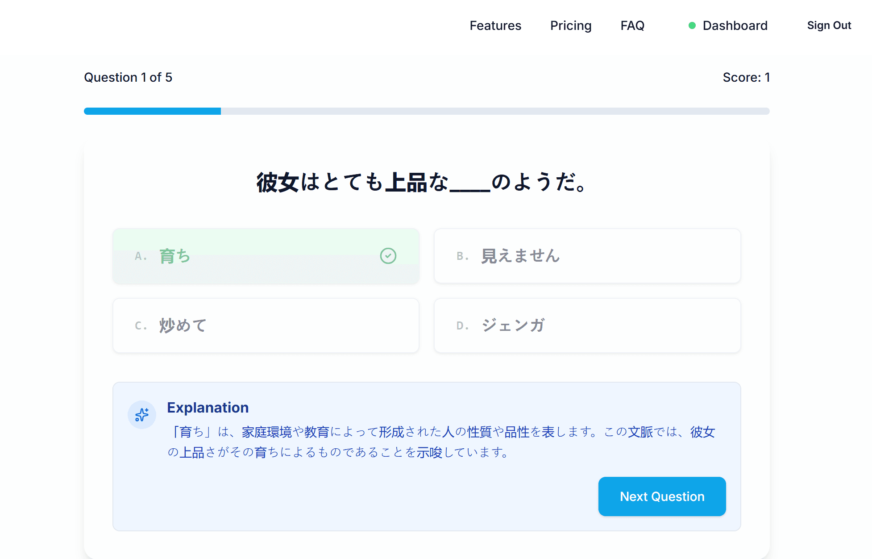Image resolution: width=872 pixels, height=559 pixels.
Task: Click the question text 彼女はとても上品な
Action: (419, 184)
